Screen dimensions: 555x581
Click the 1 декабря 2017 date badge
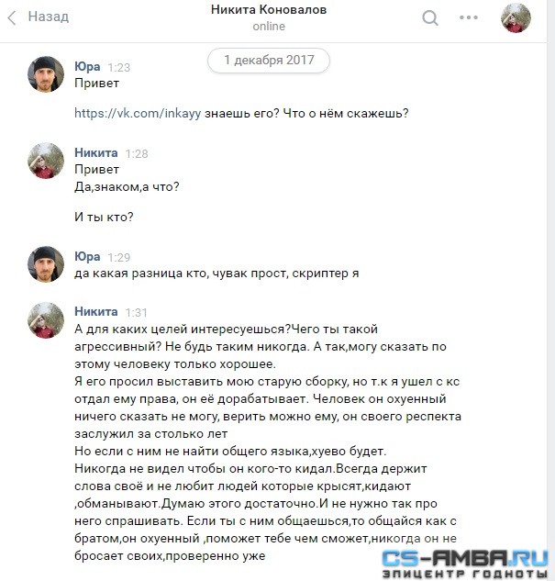pyautogui.click(x=269, y=60)
